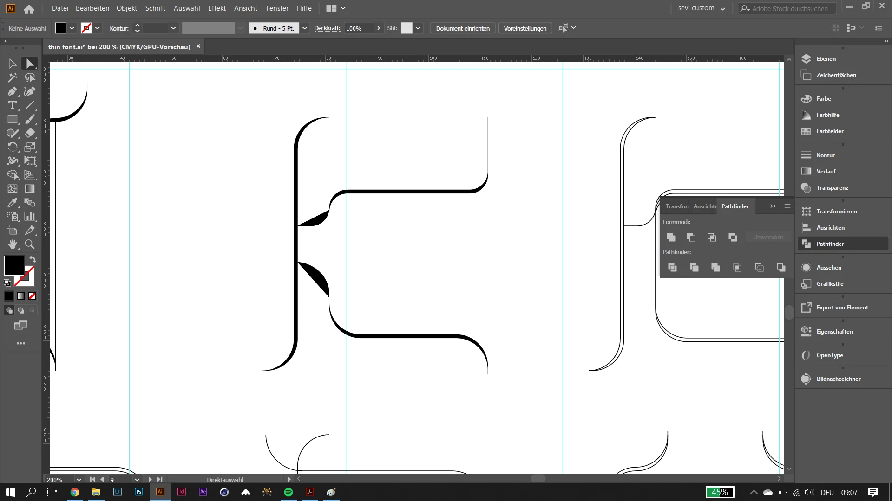Open the Effekt menu
This screenshot has height=501, width=892.
pyautogui.click(x=216, y=8)
